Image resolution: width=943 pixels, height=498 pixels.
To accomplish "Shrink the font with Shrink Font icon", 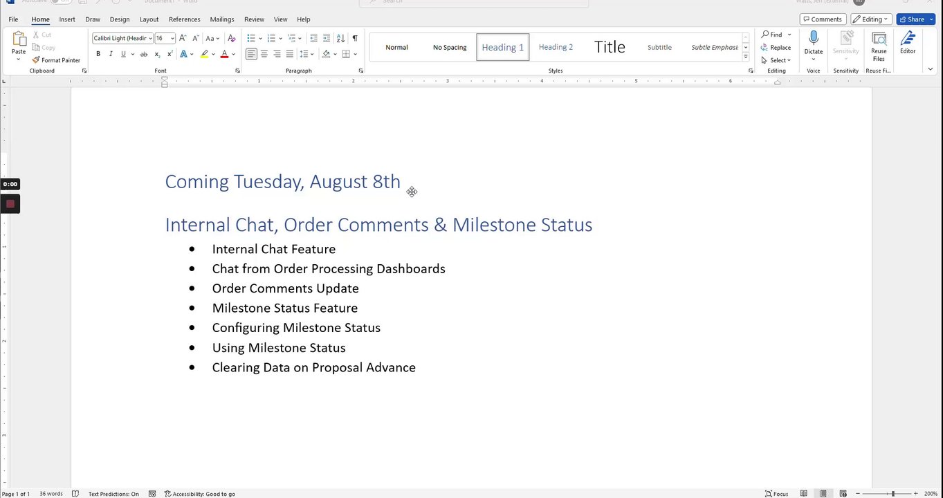I will pyautogui.click(x=196, y=39).
